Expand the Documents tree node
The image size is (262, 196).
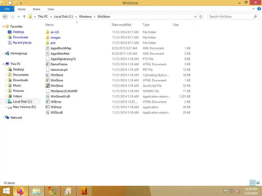pos(6,75)
